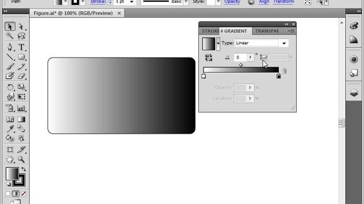Pick the Slice tool
This screenshot has width=364, height=204.
click(x=21, y=150)
